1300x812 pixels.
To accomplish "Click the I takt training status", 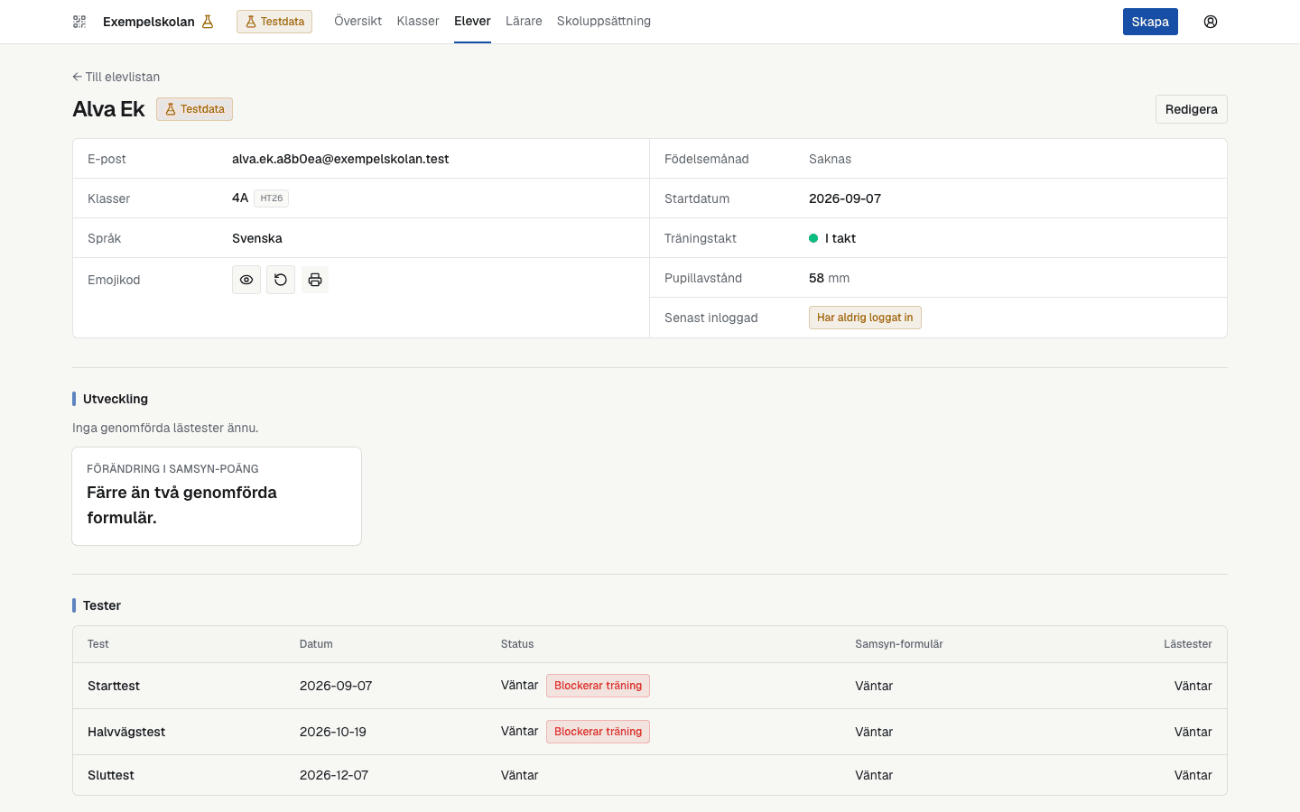I will pyautogui.click(x=832, y=238).
